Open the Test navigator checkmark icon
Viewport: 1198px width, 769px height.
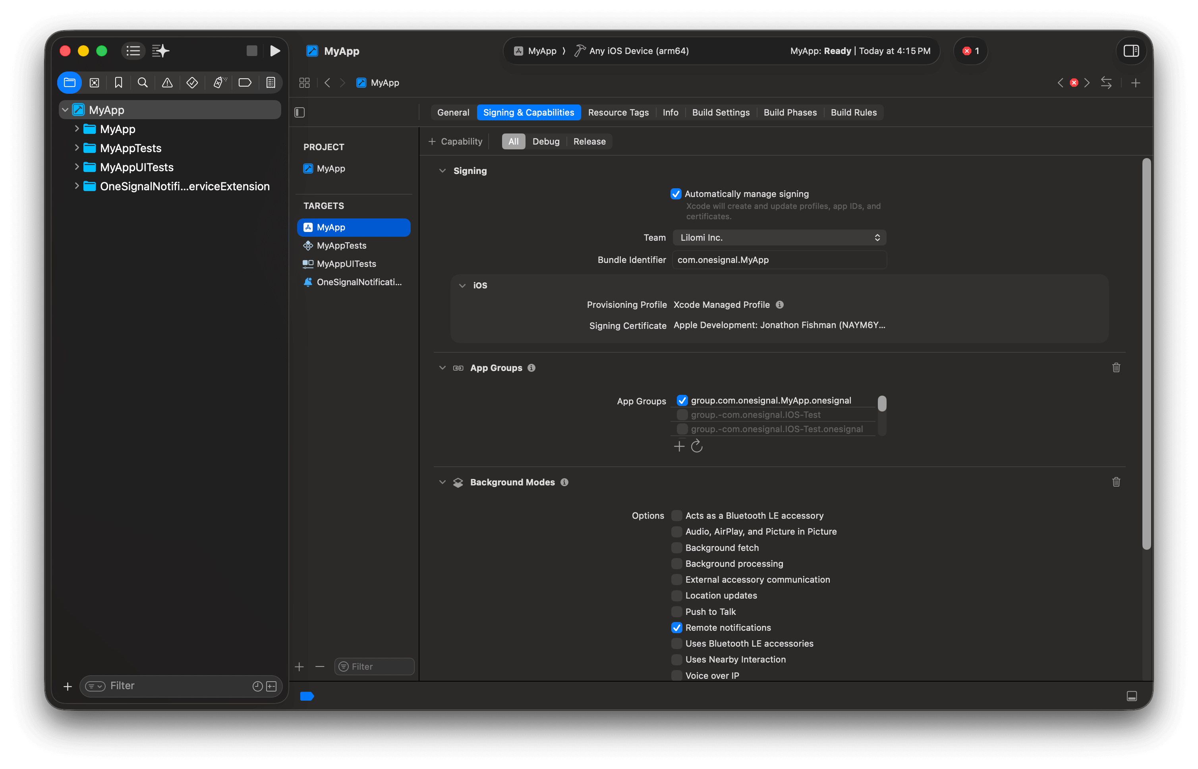(192, 82)
